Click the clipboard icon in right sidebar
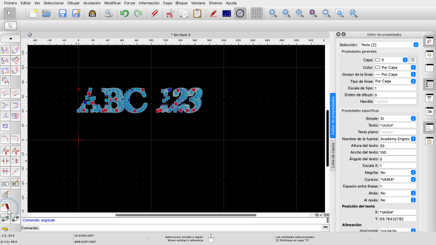 tap(430, 142)
